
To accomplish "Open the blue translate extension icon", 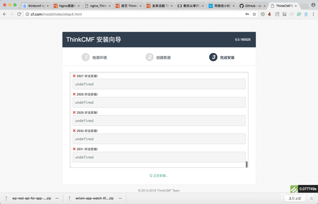I will [306, 14].
